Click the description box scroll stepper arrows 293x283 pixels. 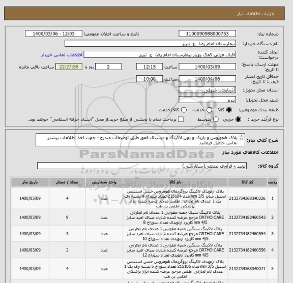tap(242, 138)
